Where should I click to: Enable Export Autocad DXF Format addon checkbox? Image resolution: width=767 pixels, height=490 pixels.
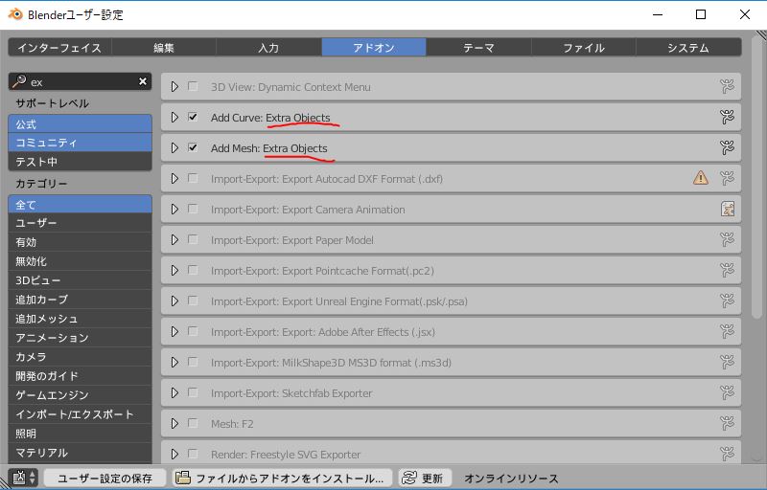(193, 178)
